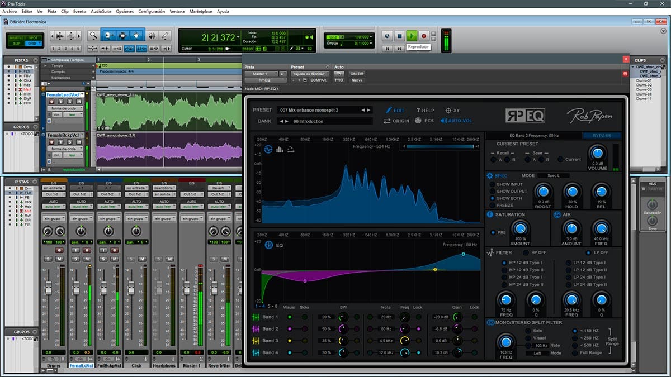The width and height of the screenshot is (671, 377).
Task: Click the SATURATION section icon
Action: tap(490, 214)
